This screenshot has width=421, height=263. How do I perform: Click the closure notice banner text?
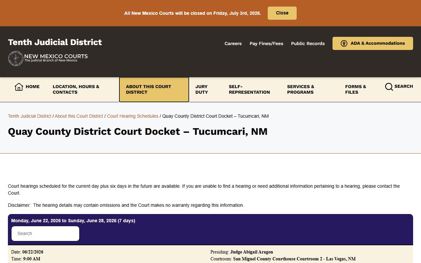pos(192,13)
